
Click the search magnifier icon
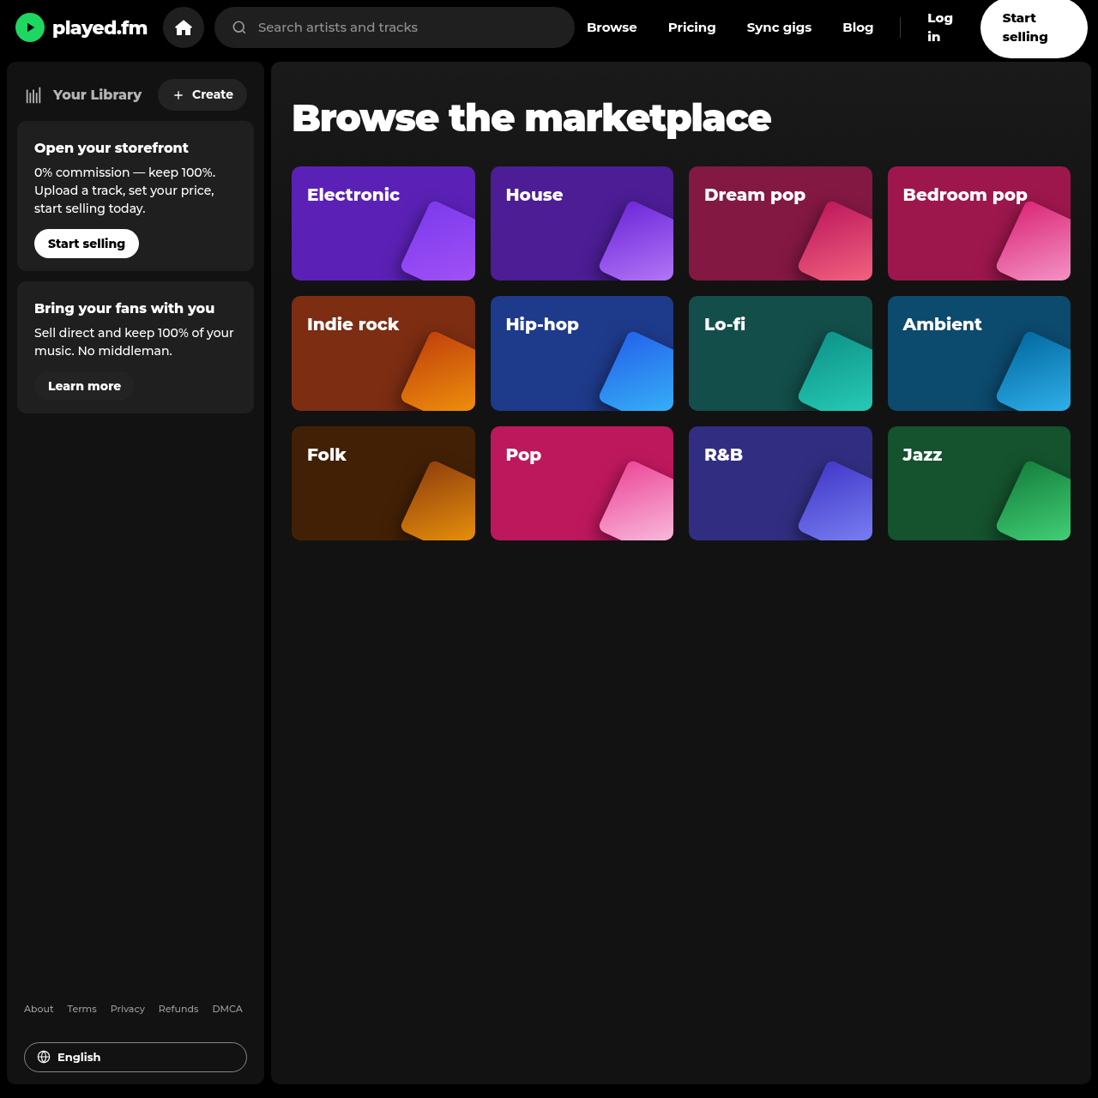(239, 27)
